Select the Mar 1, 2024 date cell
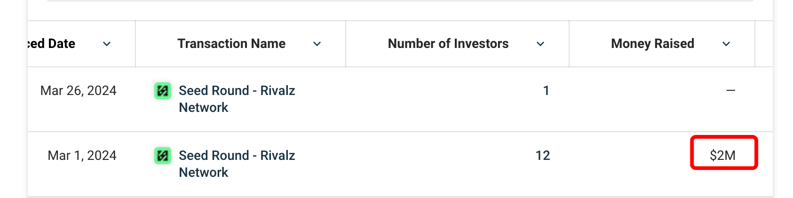The width and height of the screenshot is (793, 198). pos(82,156)
